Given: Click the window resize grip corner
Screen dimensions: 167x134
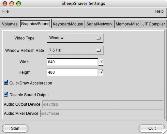Looking at the screenshot, I should pos(165,132).
